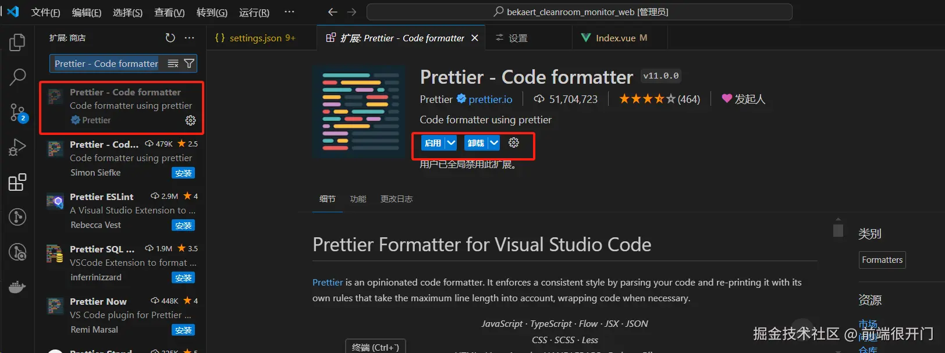This screenshot has width=945, height=353.
Task: Open manage gear for installed Prettier extension
Action: 190,120
